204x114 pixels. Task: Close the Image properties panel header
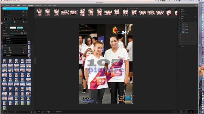coord(26,9)
